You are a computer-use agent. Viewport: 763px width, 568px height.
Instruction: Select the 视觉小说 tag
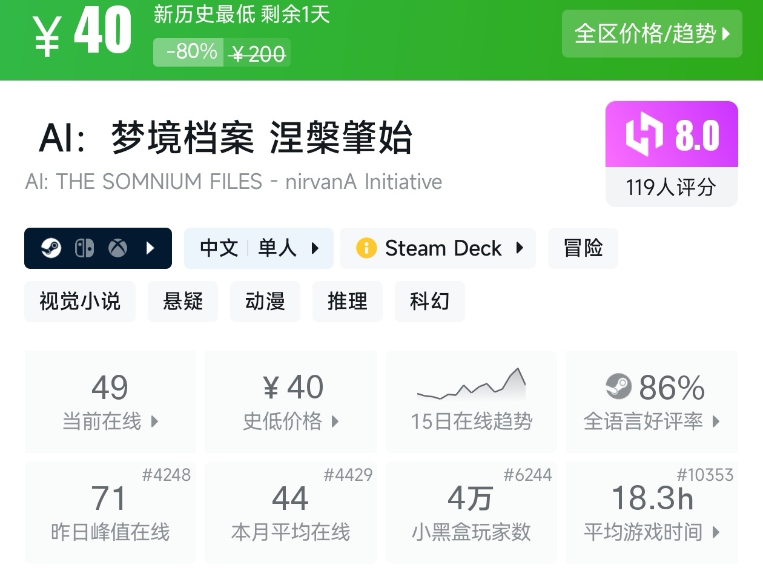pyautogui.click(x=80, y=301)
